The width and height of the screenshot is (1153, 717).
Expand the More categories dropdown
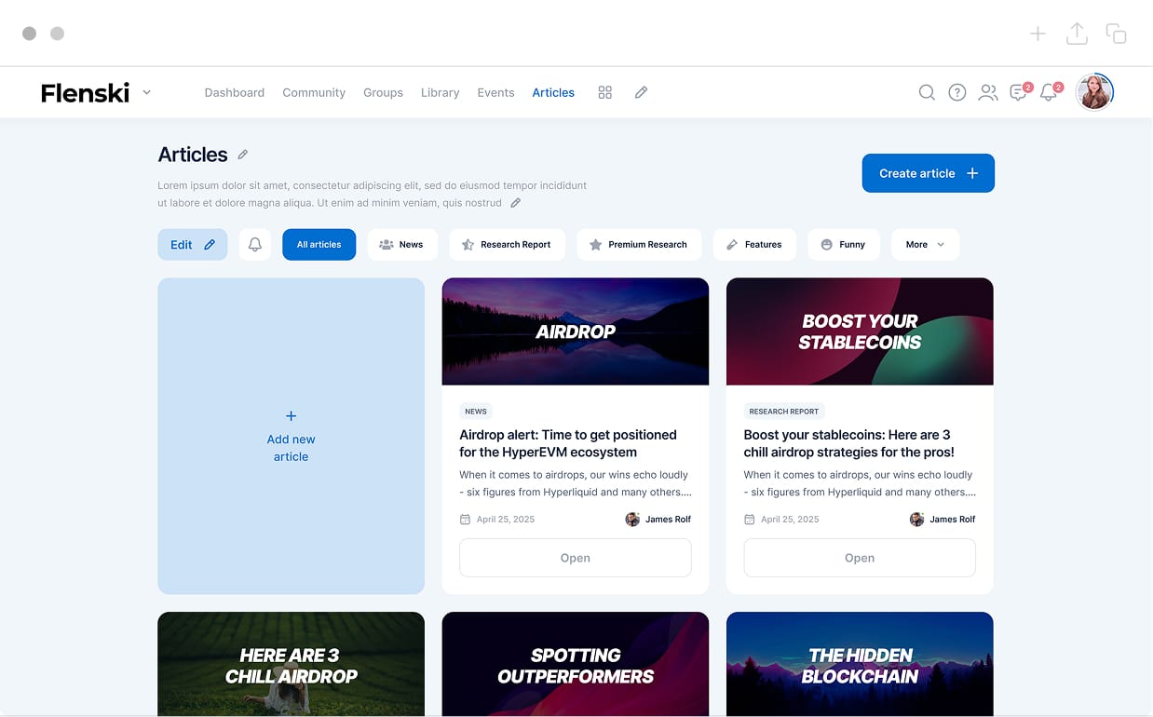coord(925,245)
